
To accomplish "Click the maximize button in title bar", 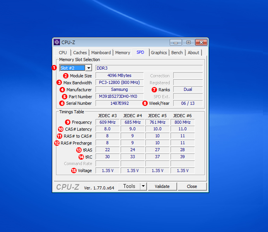I will (x=188, y=43).
